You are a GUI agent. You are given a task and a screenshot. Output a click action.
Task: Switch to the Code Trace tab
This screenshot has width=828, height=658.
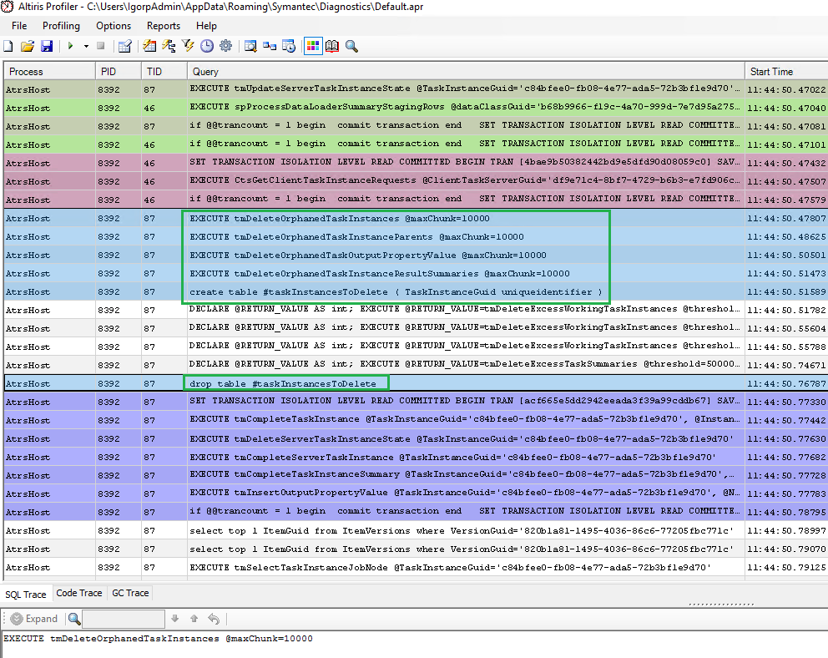[79, 593]
